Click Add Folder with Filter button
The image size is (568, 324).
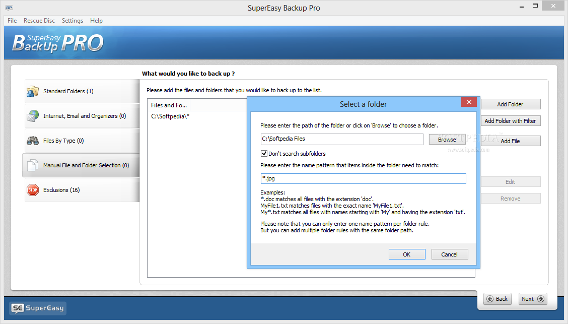click(511, 121)
